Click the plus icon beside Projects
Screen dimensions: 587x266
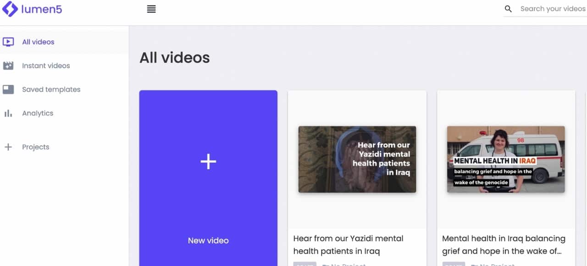tap(8, 147)
